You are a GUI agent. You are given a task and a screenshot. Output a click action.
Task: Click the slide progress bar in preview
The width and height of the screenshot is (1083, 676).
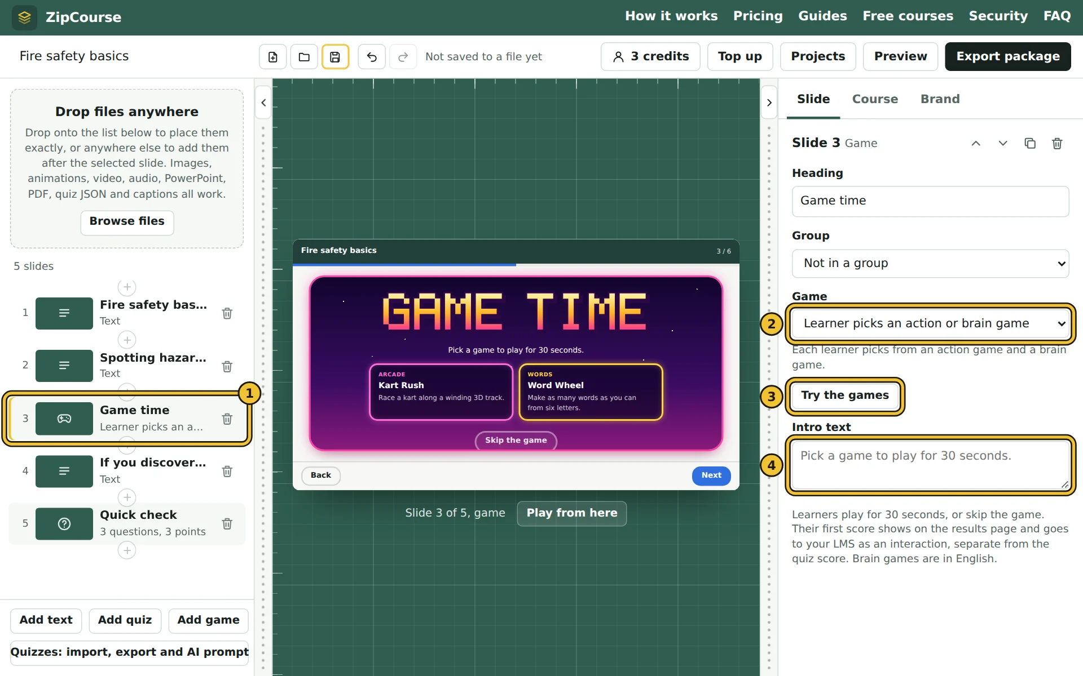click(x=516, y=264)
